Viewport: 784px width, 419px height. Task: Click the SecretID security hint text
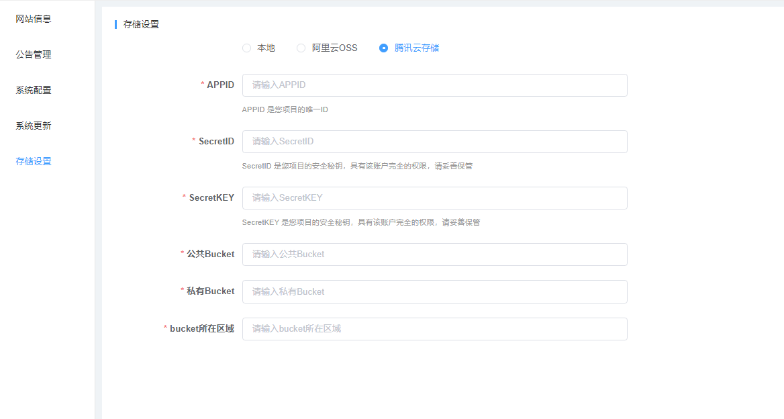(357, 166)
